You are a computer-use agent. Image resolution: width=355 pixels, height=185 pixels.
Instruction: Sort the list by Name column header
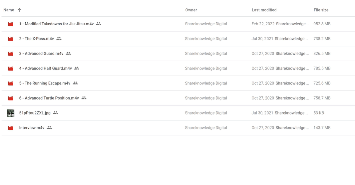click(9, 10)
